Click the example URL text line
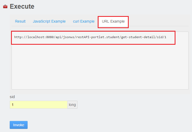The image size is (192, 132). pyautogui.click(x=90, y=37)
